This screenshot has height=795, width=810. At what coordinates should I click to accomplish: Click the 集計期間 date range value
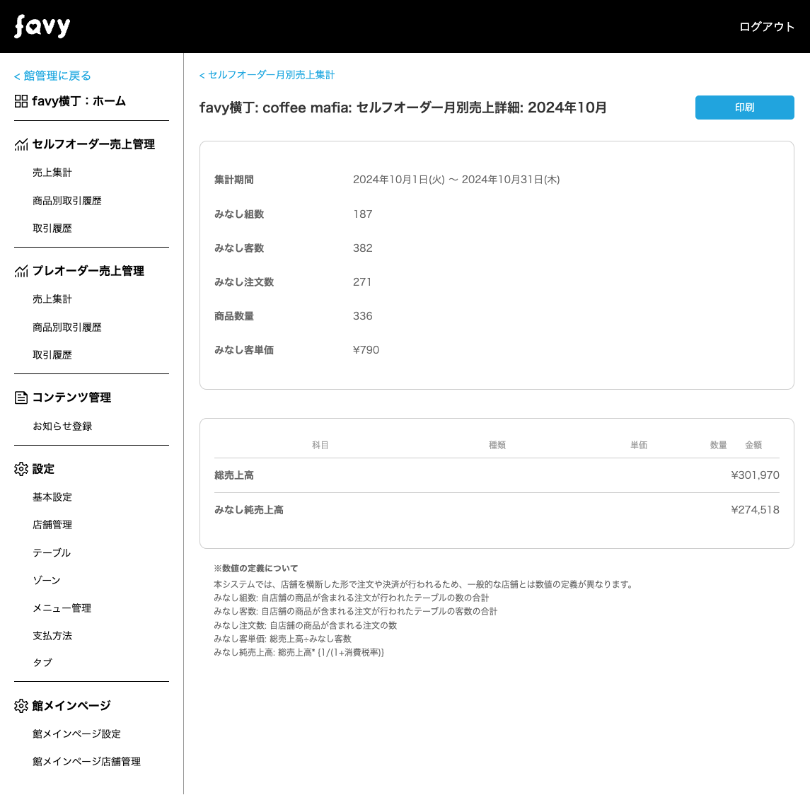[x=456, y=180]
